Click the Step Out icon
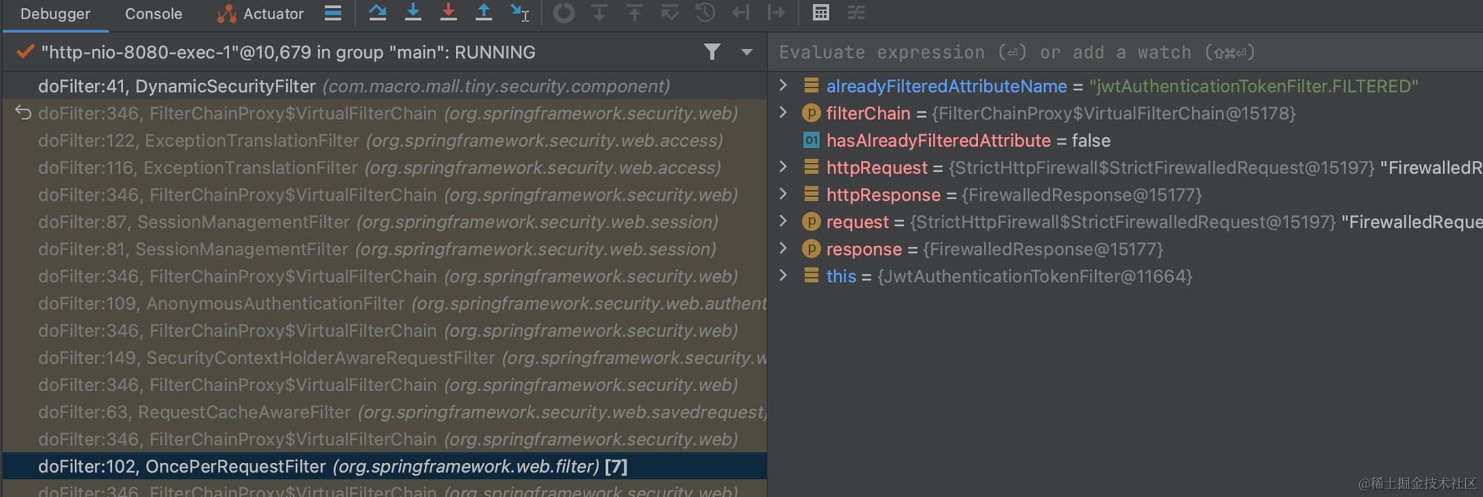This screenshot has width=1483, height=497. [483, 13]
